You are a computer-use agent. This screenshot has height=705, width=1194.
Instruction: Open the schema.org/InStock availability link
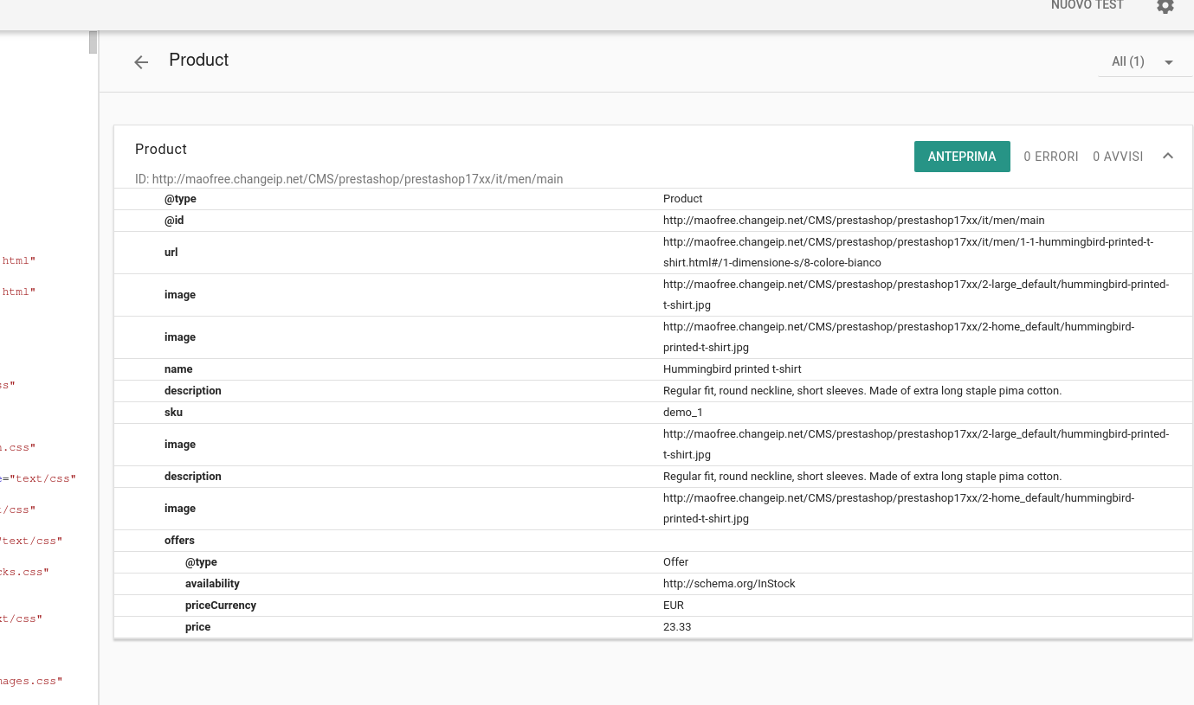coord(729,583)
